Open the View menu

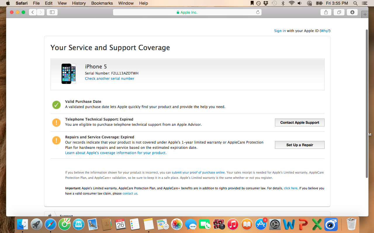62,3
